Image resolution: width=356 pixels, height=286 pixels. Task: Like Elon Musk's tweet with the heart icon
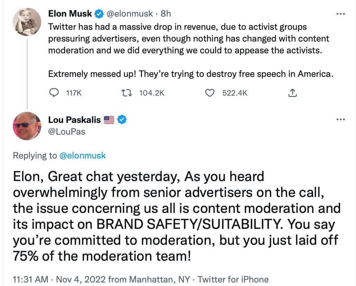click(x=210, y=93)
